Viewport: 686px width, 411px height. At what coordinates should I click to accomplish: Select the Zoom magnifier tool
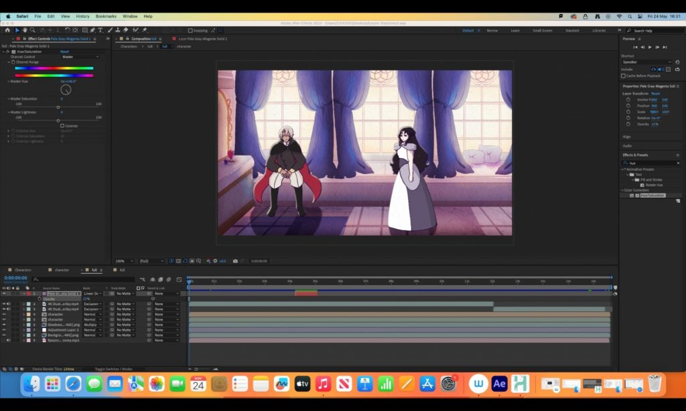coord(32,30)
